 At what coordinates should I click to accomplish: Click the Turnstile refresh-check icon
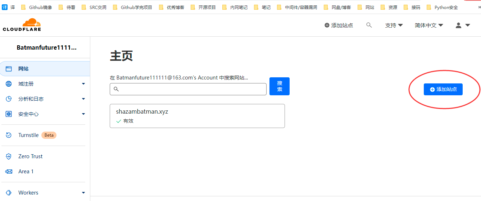click(9, 135)
